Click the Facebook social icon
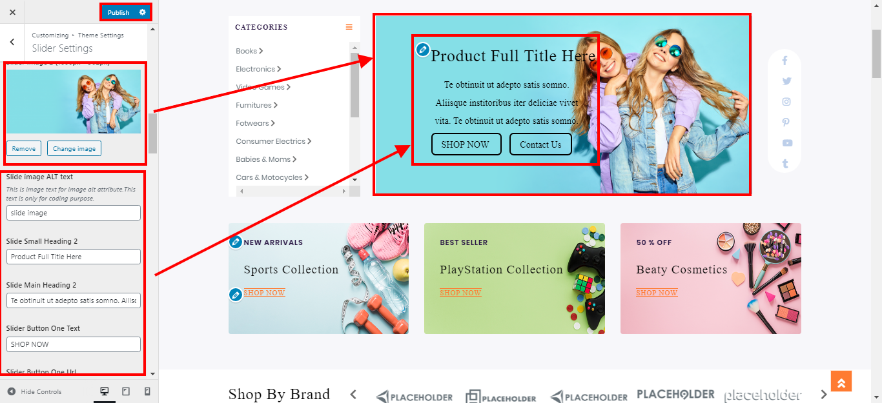Image resolution: width=882 pixels, height=403 pixels. point(785,61)
